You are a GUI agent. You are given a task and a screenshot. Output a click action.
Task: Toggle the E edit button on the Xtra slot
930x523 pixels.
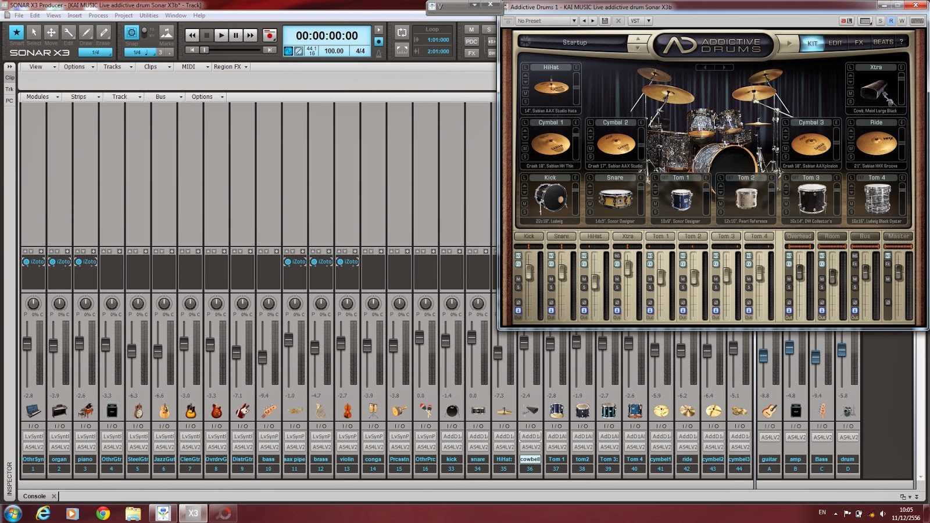pyautogui.click(x=901, y=67)
